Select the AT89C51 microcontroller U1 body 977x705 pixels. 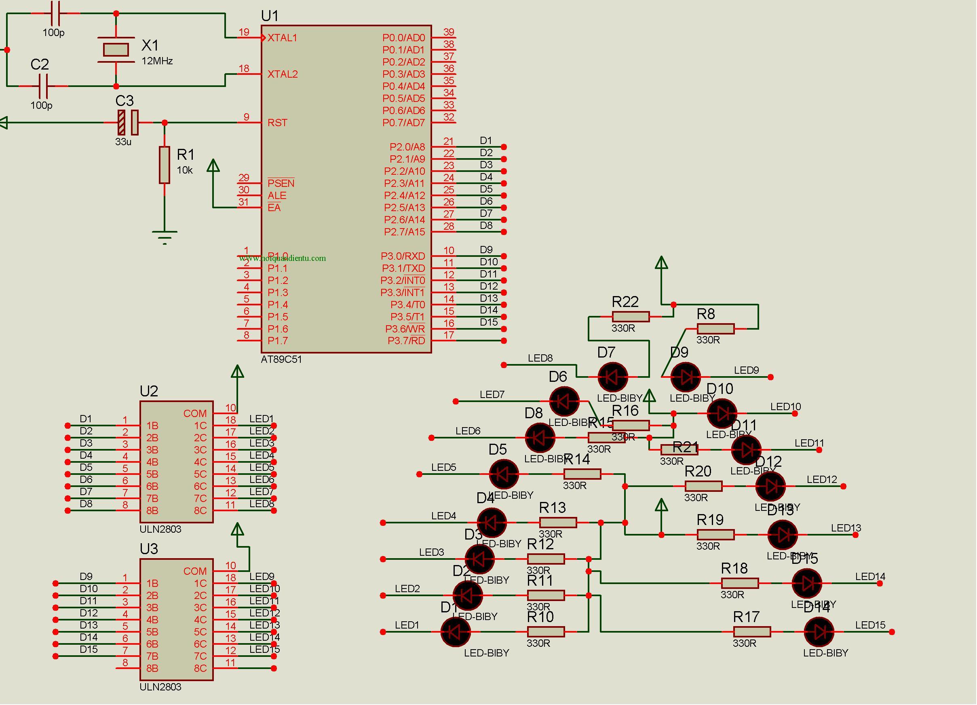point(346,189)
